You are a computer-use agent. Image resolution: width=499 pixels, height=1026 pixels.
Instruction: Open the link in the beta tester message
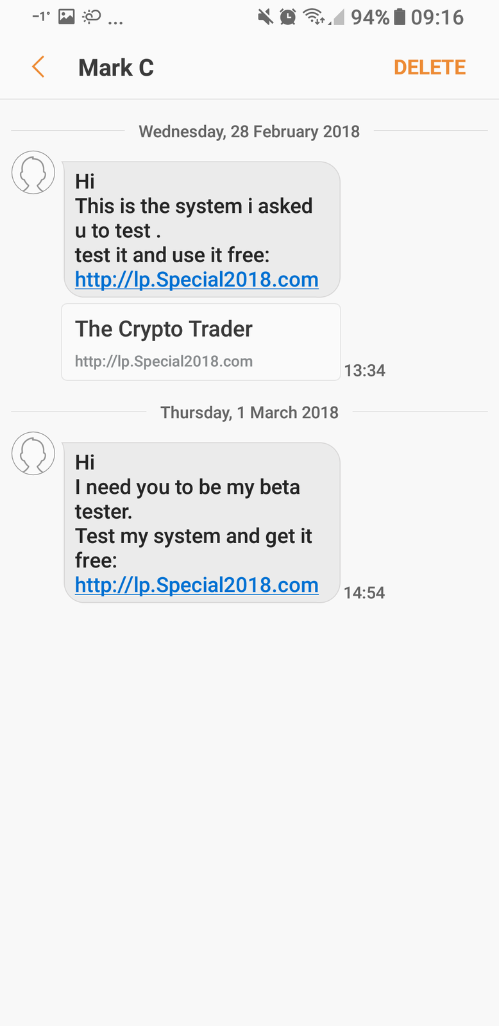click(x=196, y=585)
